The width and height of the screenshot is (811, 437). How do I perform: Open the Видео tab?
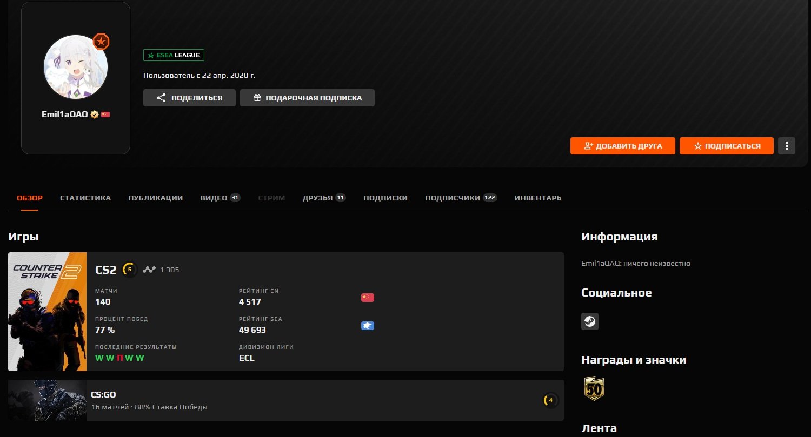220,198
